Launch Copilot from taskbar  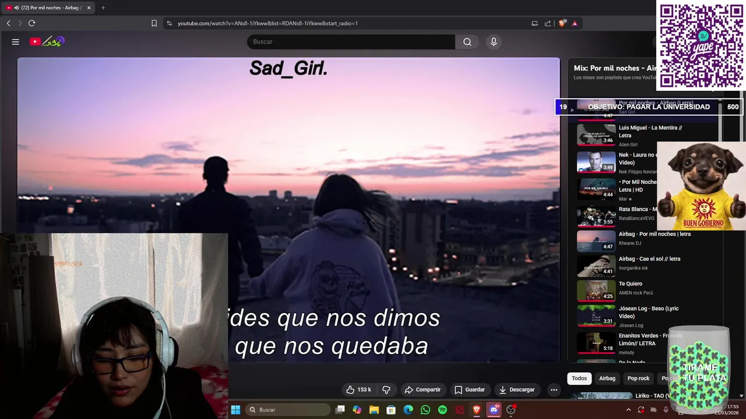coord(357,410)
